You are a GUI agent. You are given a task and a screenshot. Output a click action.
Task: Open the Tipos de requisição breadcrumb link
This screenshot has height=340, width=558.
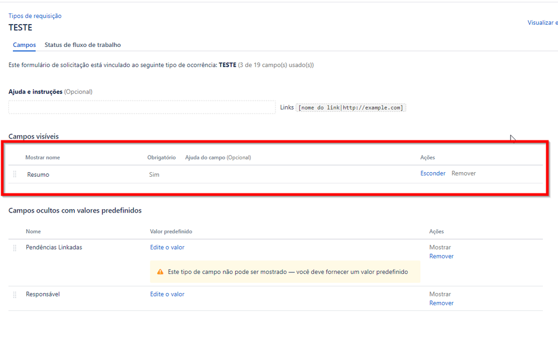(x=35, y=16)
